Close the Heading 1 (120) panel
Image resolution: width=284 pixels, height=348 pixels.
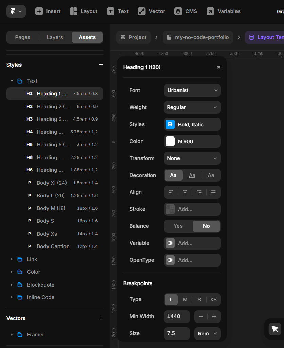[219, 67]
